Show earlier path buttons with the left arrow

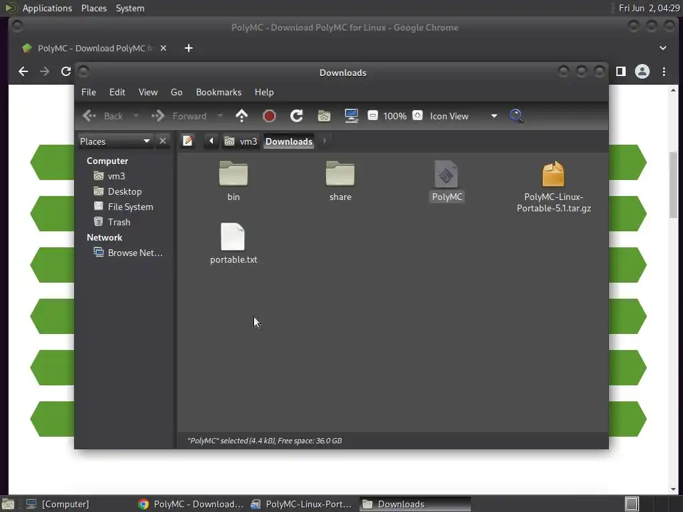coord(211,141)
